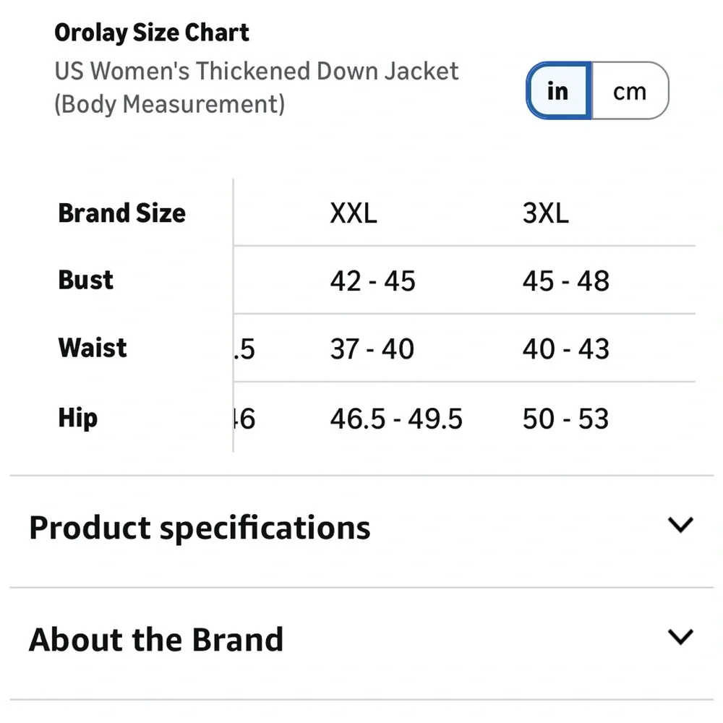Click the Orolay Size Chart title
The height and width of the screenshot is (723, 723).
click(x=151, y=32)
